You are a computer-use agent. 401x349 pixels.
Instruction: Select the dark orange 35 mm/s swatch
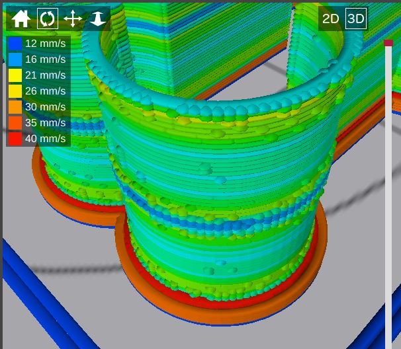[x=15, y=123]
